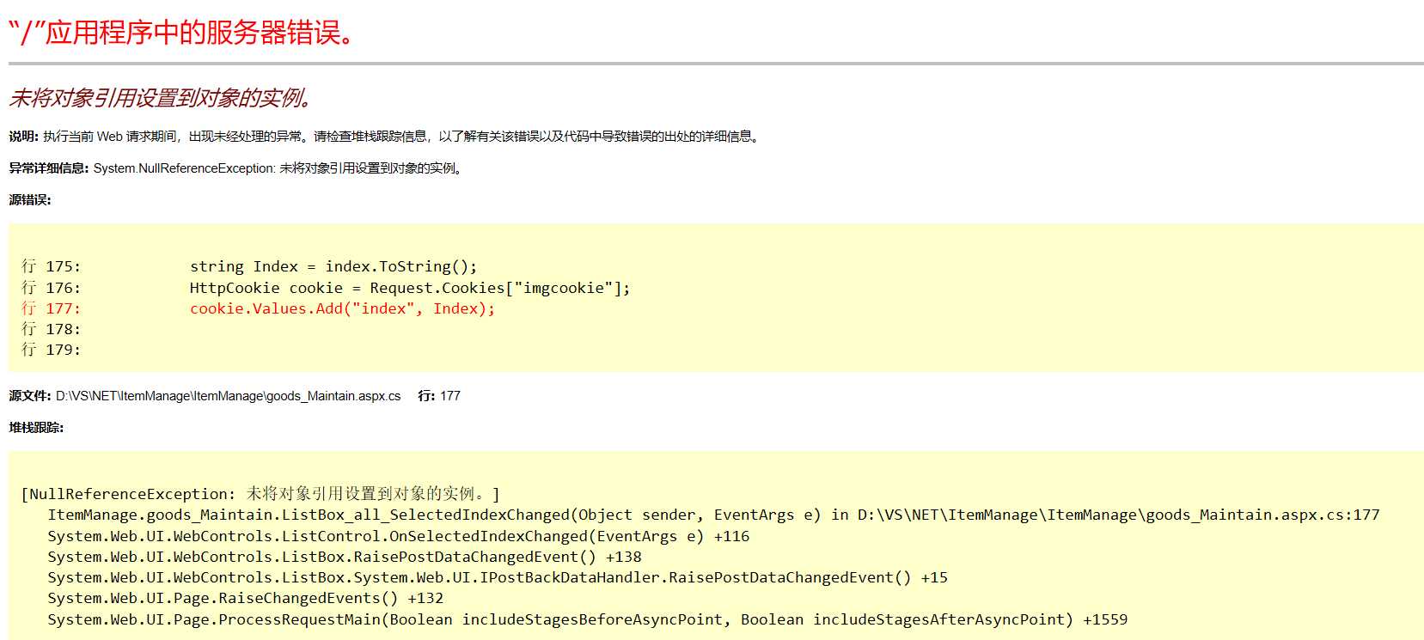Select the italic null reference error subtitle
The width and height of the screenshot is (1424, 640).
(x=161, y=98)
